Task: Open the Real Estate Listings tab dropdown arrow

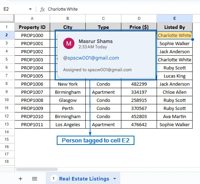Action: coord(115,179)
